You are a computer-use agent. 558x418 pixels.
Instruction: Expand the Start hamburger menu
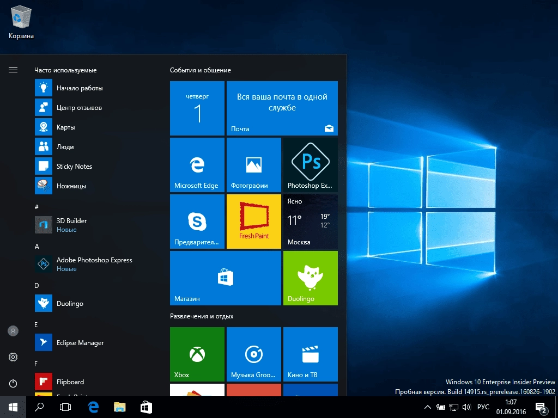click(13, 70)
